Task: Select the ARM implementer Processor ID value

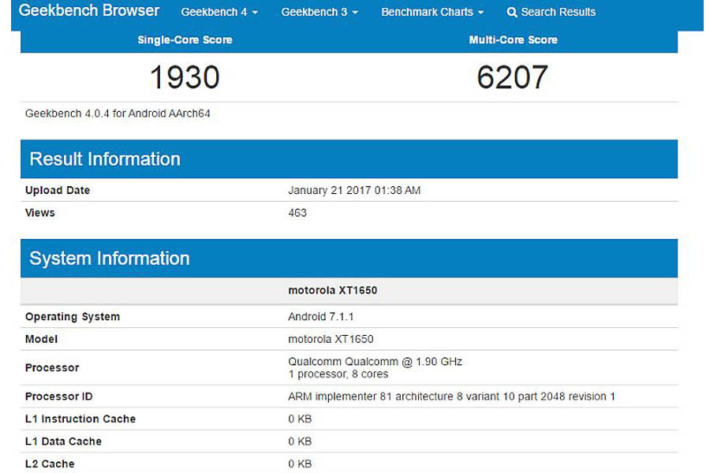Action: [x=451, y=397]
